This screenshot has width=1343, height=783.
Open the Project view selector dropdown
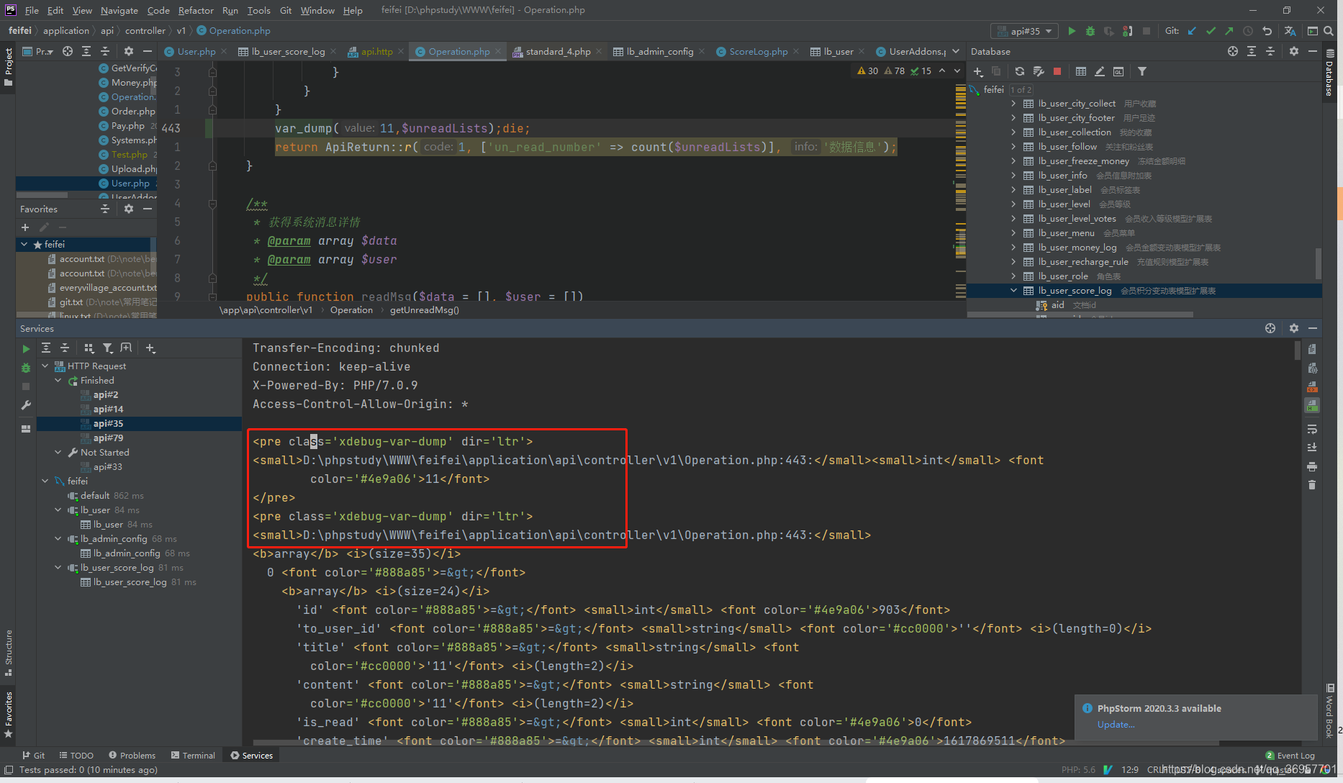click(x=38, y=51)
